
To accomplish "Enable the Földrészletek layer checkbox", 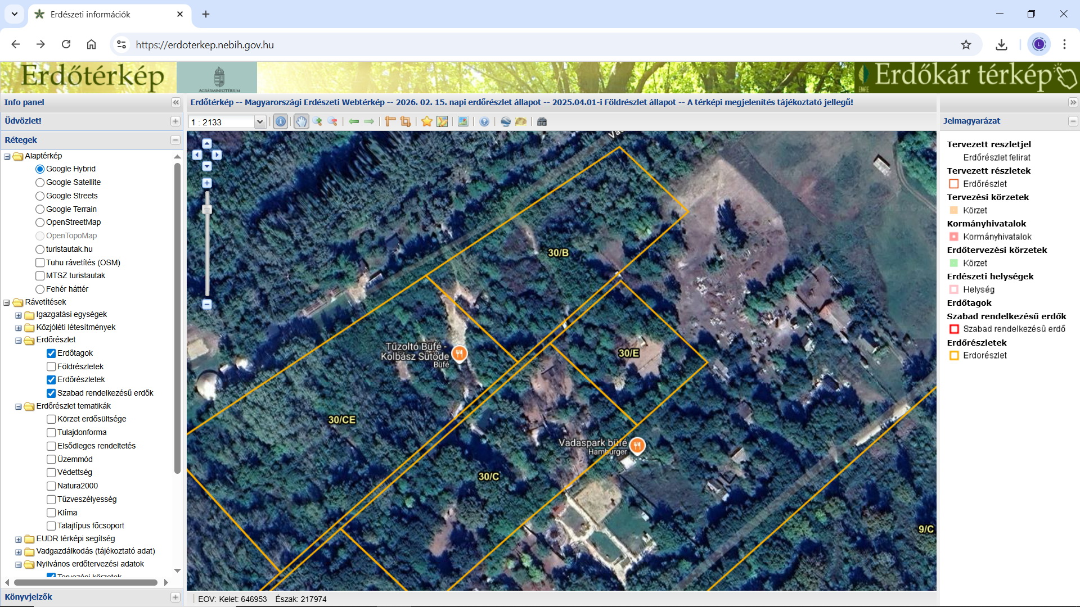I will [x=51, y=366].
